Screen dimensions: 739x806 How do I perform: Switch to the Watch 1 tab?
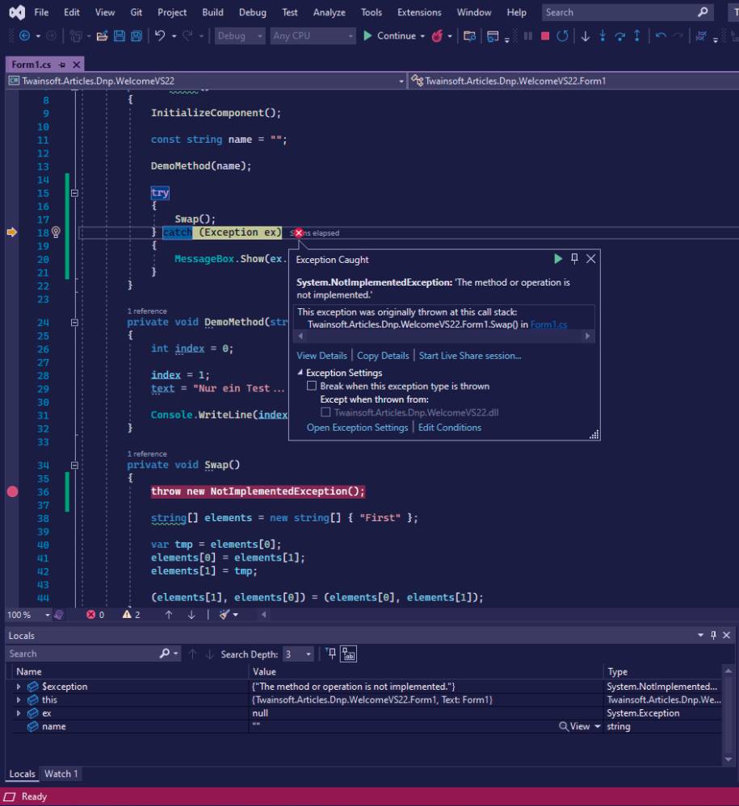tap(61, 774)
